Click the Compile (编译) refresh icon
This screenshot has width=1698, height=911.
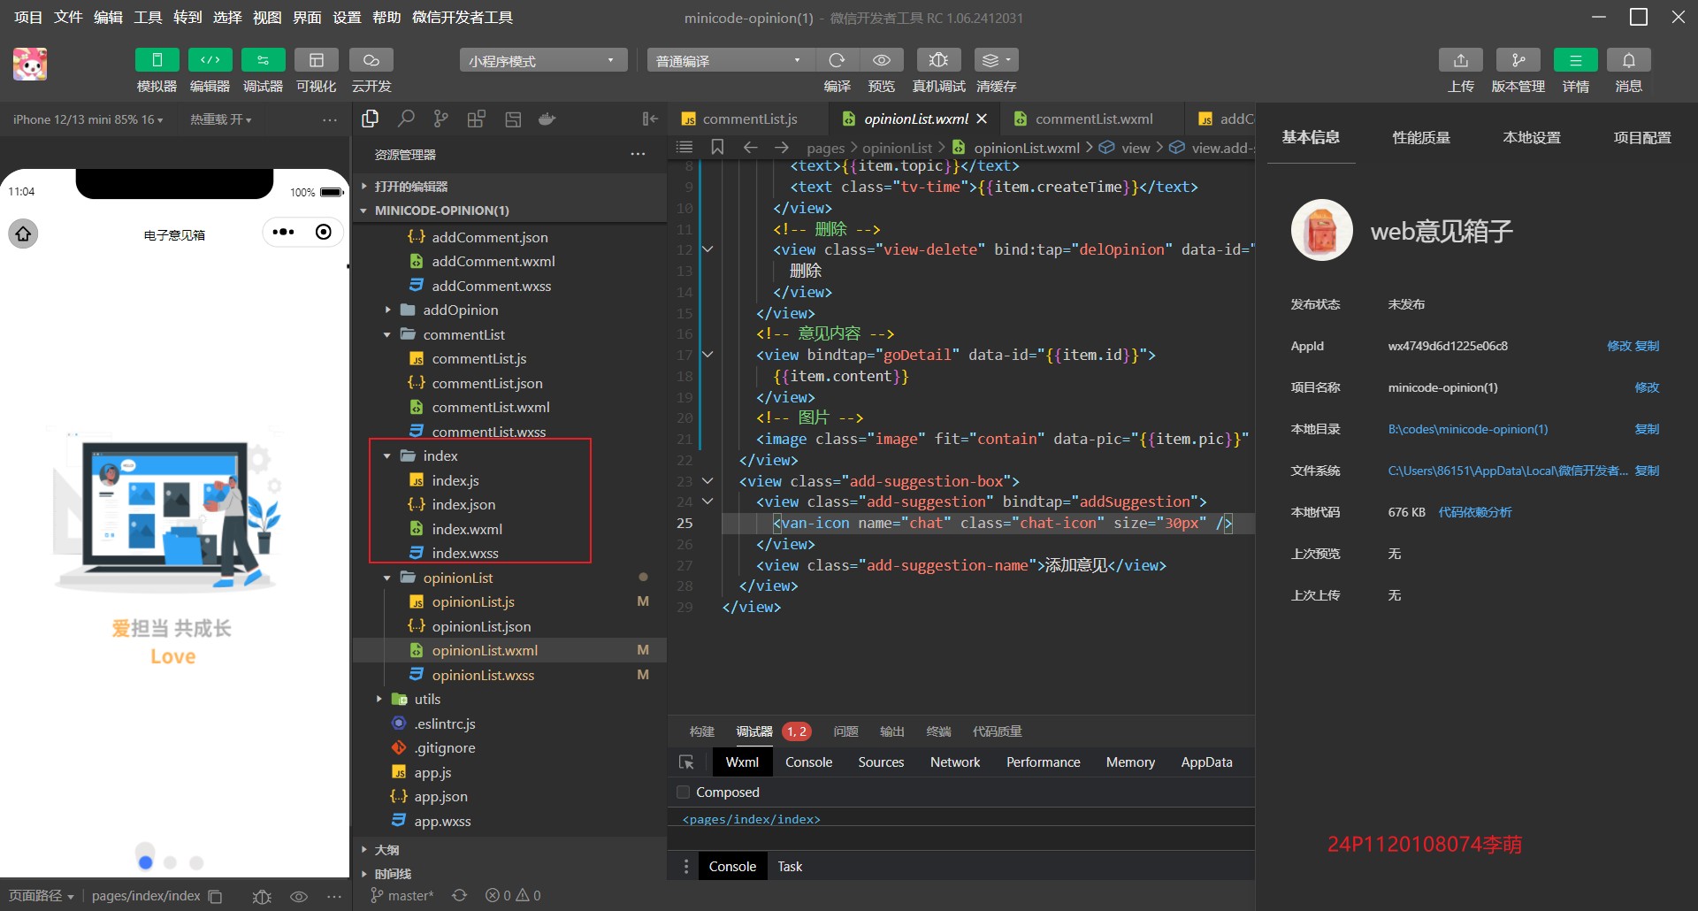(x=837, y=60)
